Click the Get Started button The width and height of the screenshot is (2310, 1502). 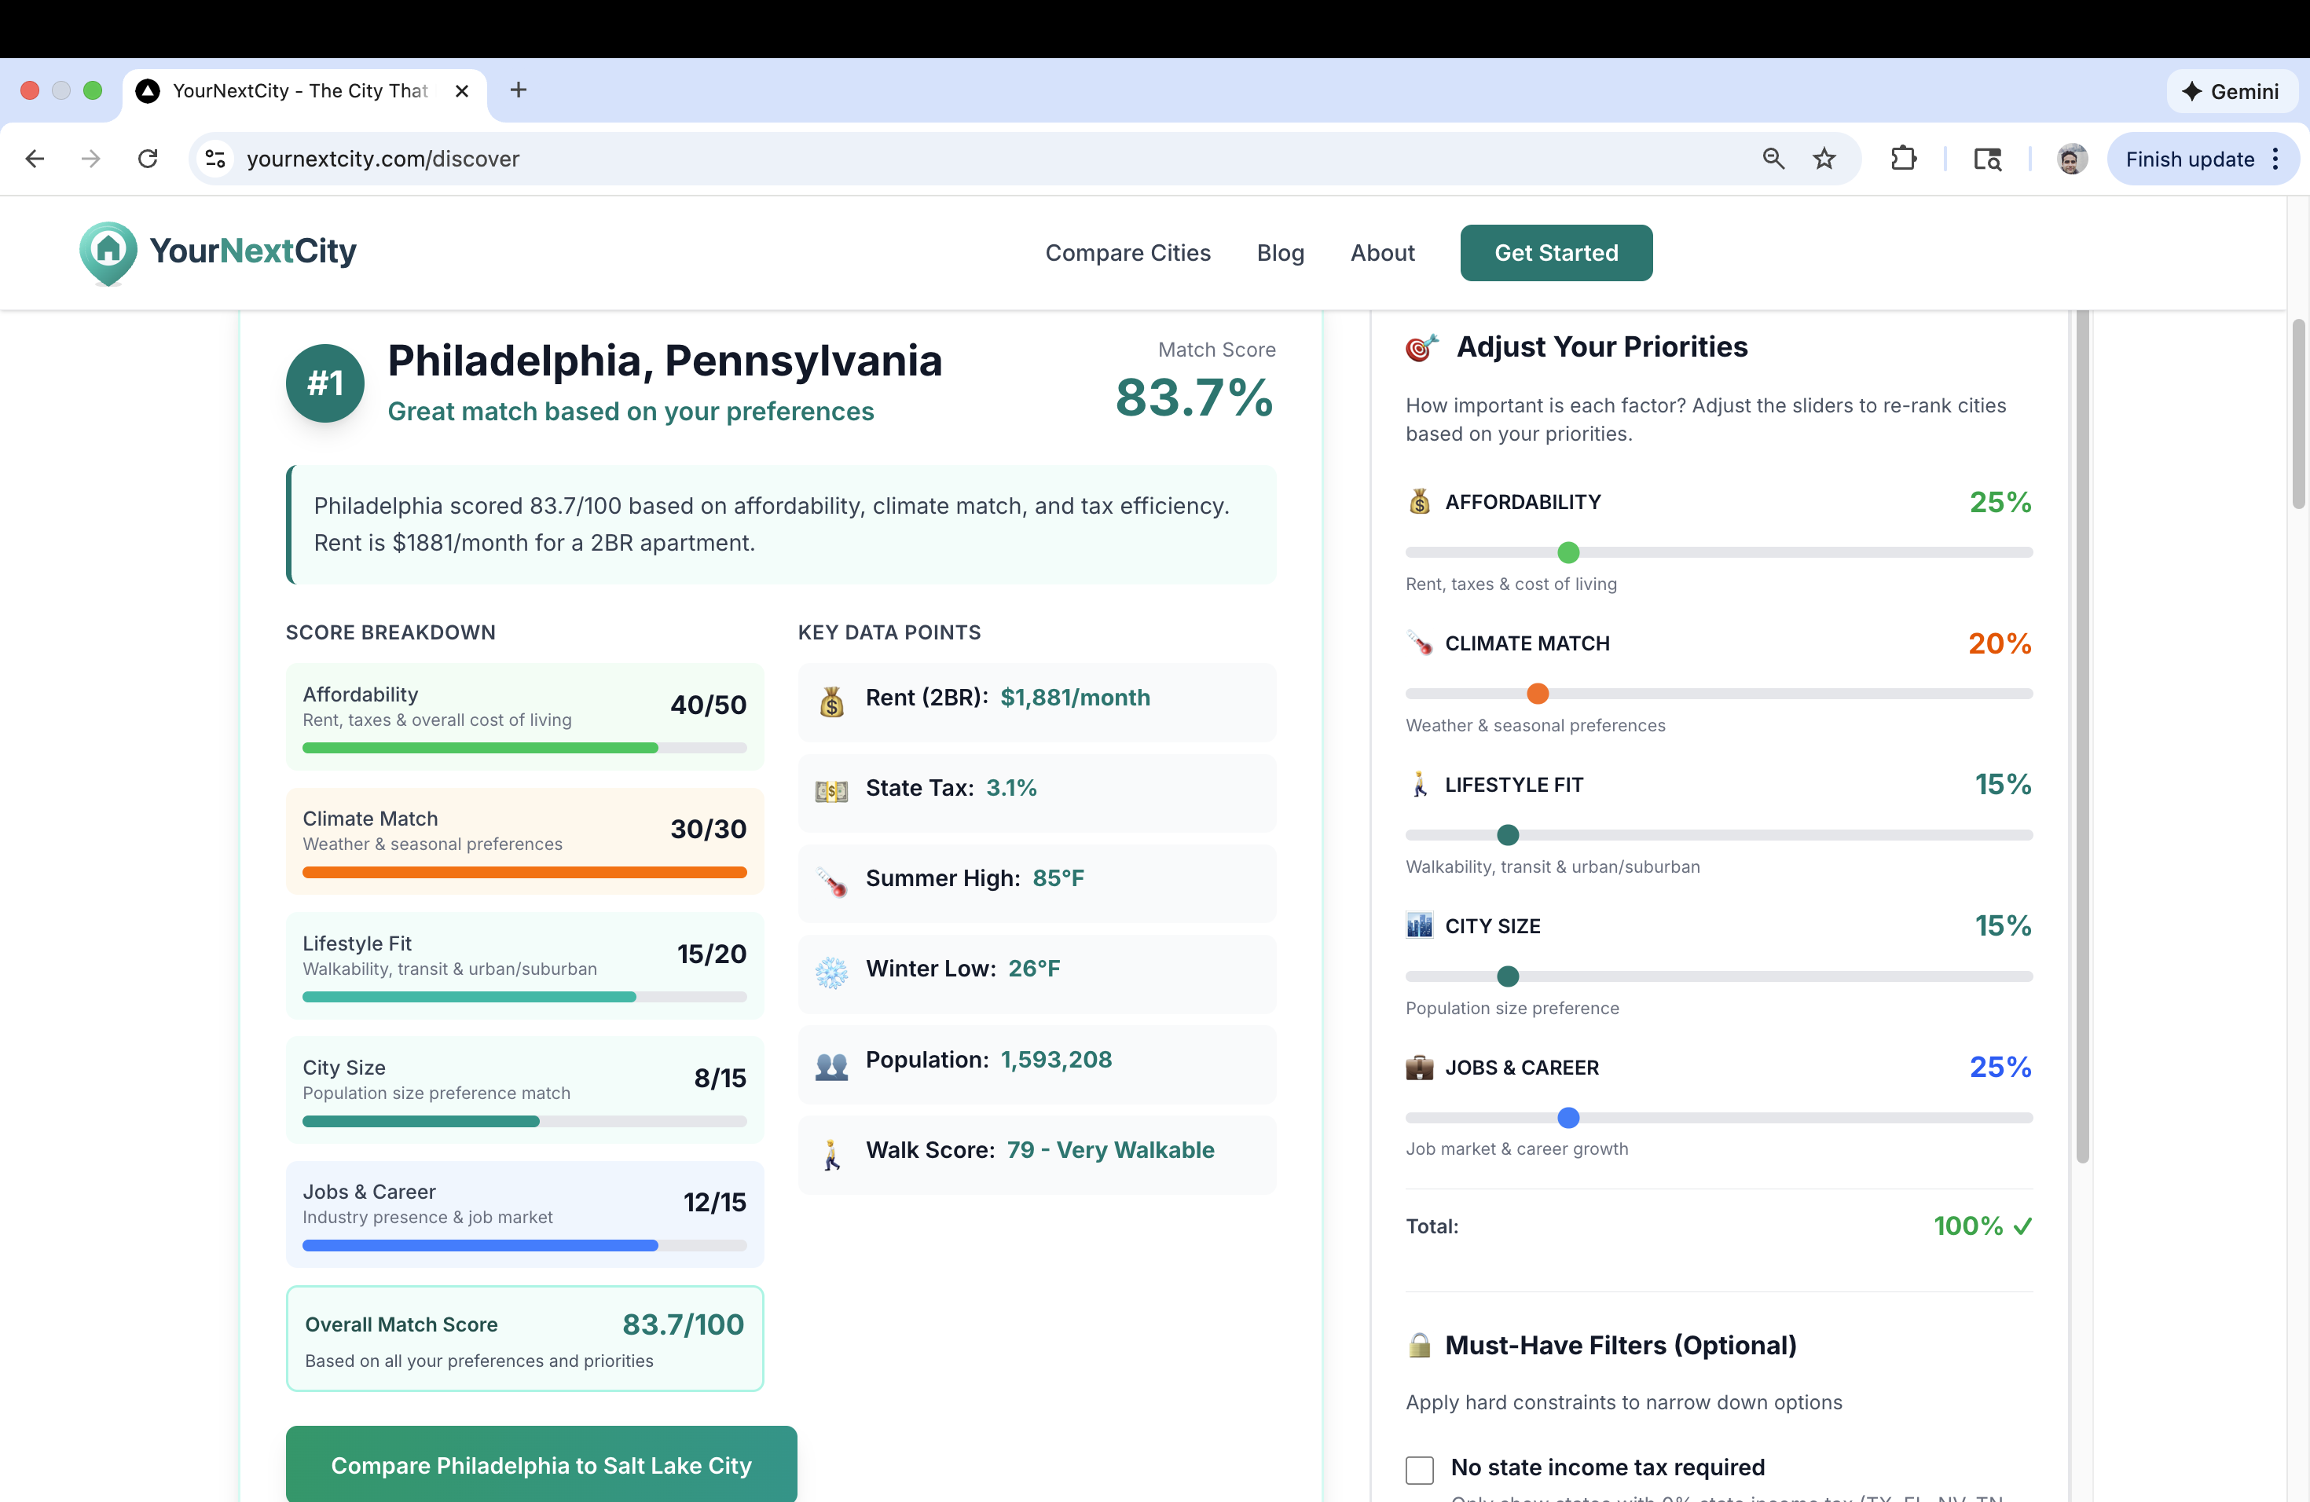(1555, 252)
